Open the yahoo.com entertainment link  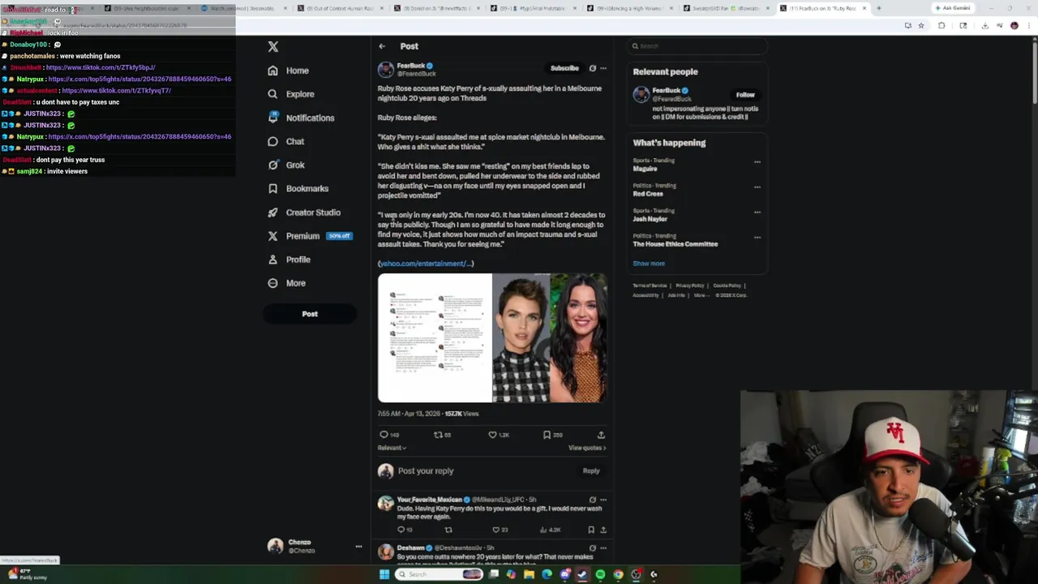[426, 264]
